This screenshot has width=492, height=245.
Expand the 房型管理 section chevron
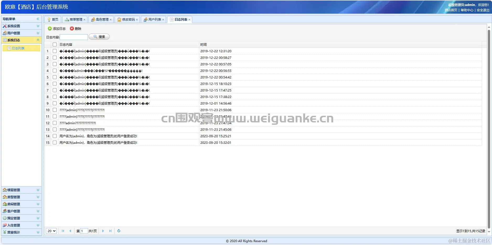click(x=38, y=197)
